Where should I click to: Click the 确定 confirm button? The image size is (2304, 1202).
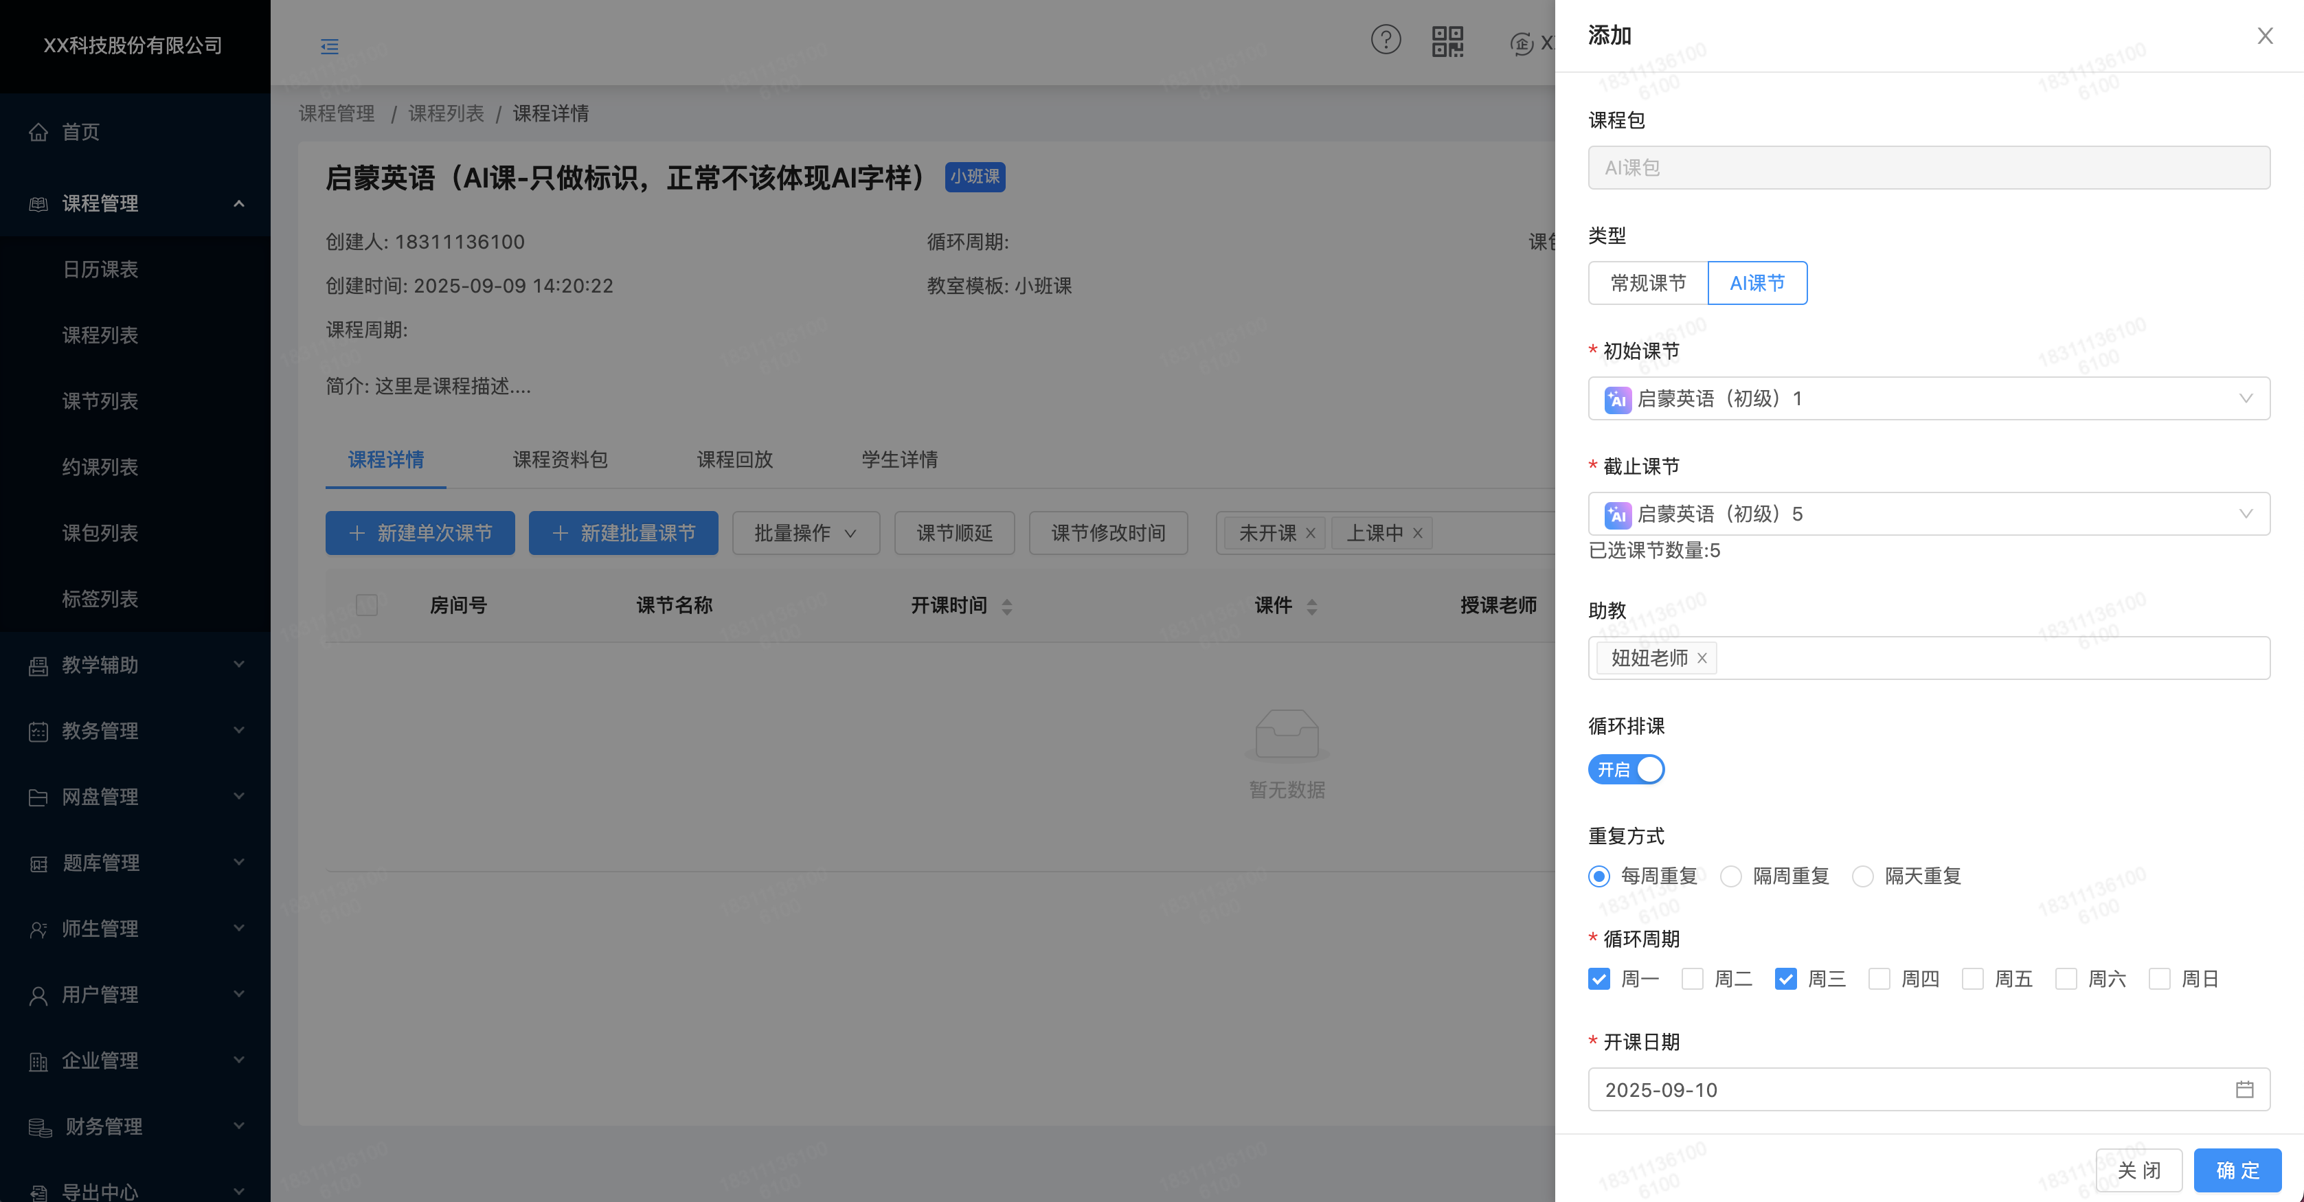[x=2237, y=1170]
